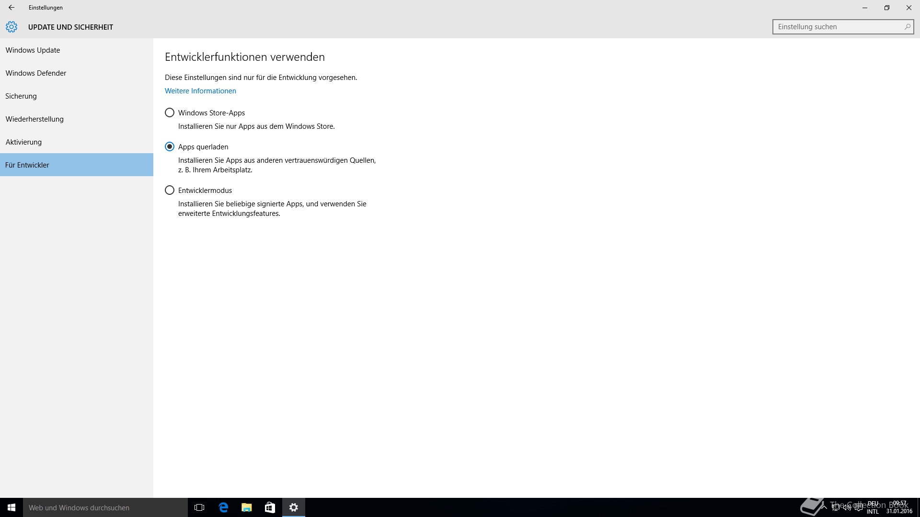The image size is (920, 517).
Task: Close the Einstellungen window
Action: pos(909,8)
